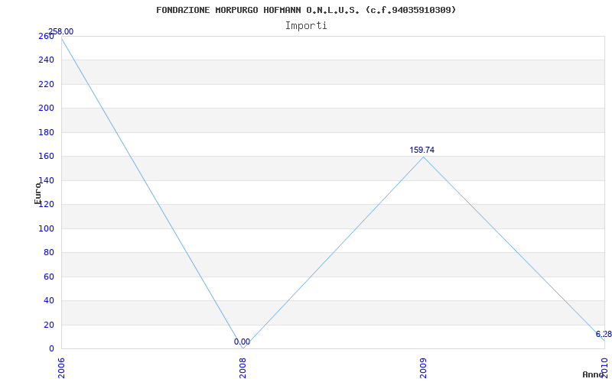Click the 160 y-axis tick label
The image size is (612, 382).
click(x=46, y=157)
